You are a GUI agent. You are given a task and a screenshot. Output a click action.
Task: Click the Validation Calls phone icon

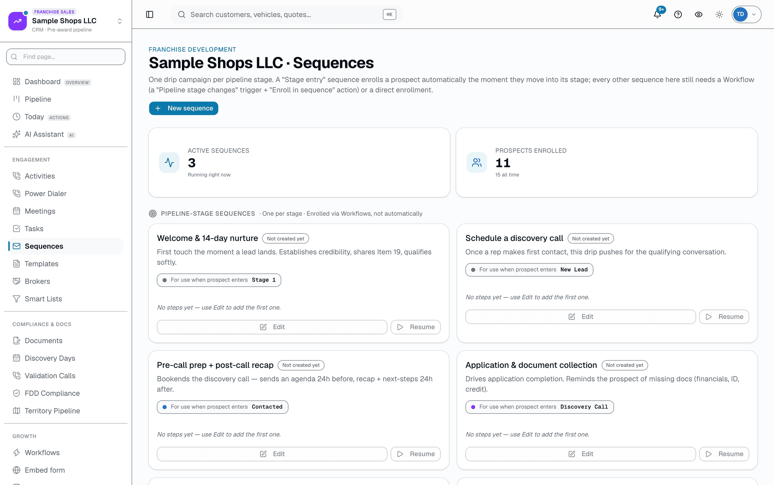coord(16,376)
